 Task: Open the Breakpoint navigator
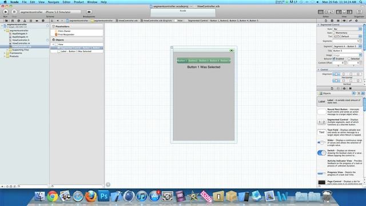pyautogui.click(x=37, y=21)
